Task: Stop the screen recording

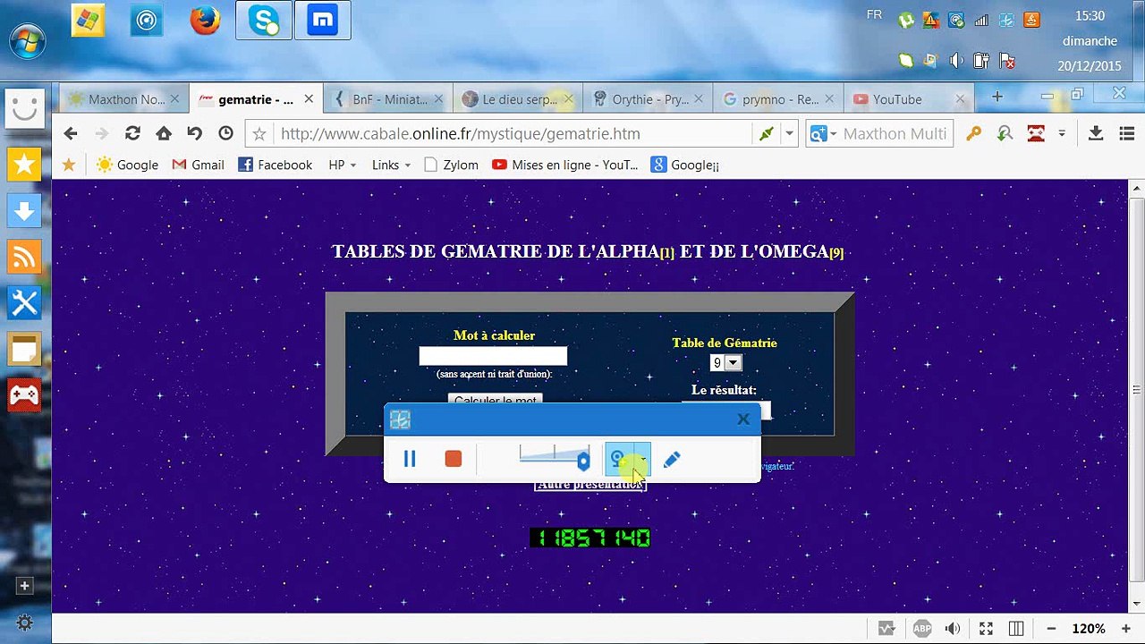Action: click(454, 459)
